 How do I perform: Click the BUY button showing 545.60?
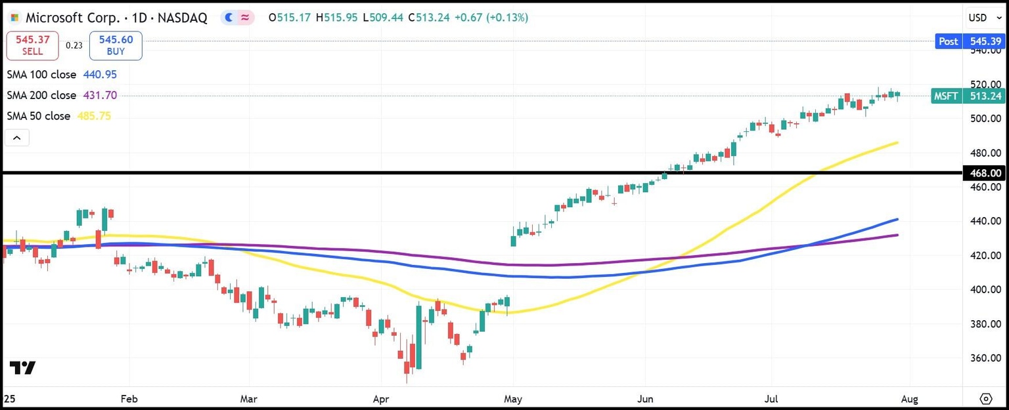point(115,45)
